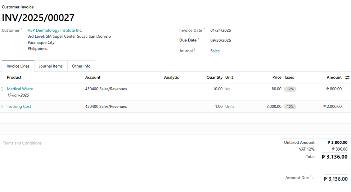351x192 pixels.
Task: Open the Units selector for Trucking Cost
Action: click(x=230, y=106)
